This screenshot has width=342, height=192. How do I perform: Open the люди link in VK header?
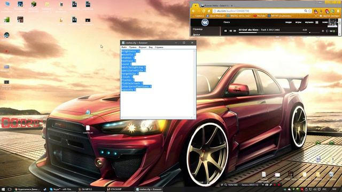click(289, 22)
